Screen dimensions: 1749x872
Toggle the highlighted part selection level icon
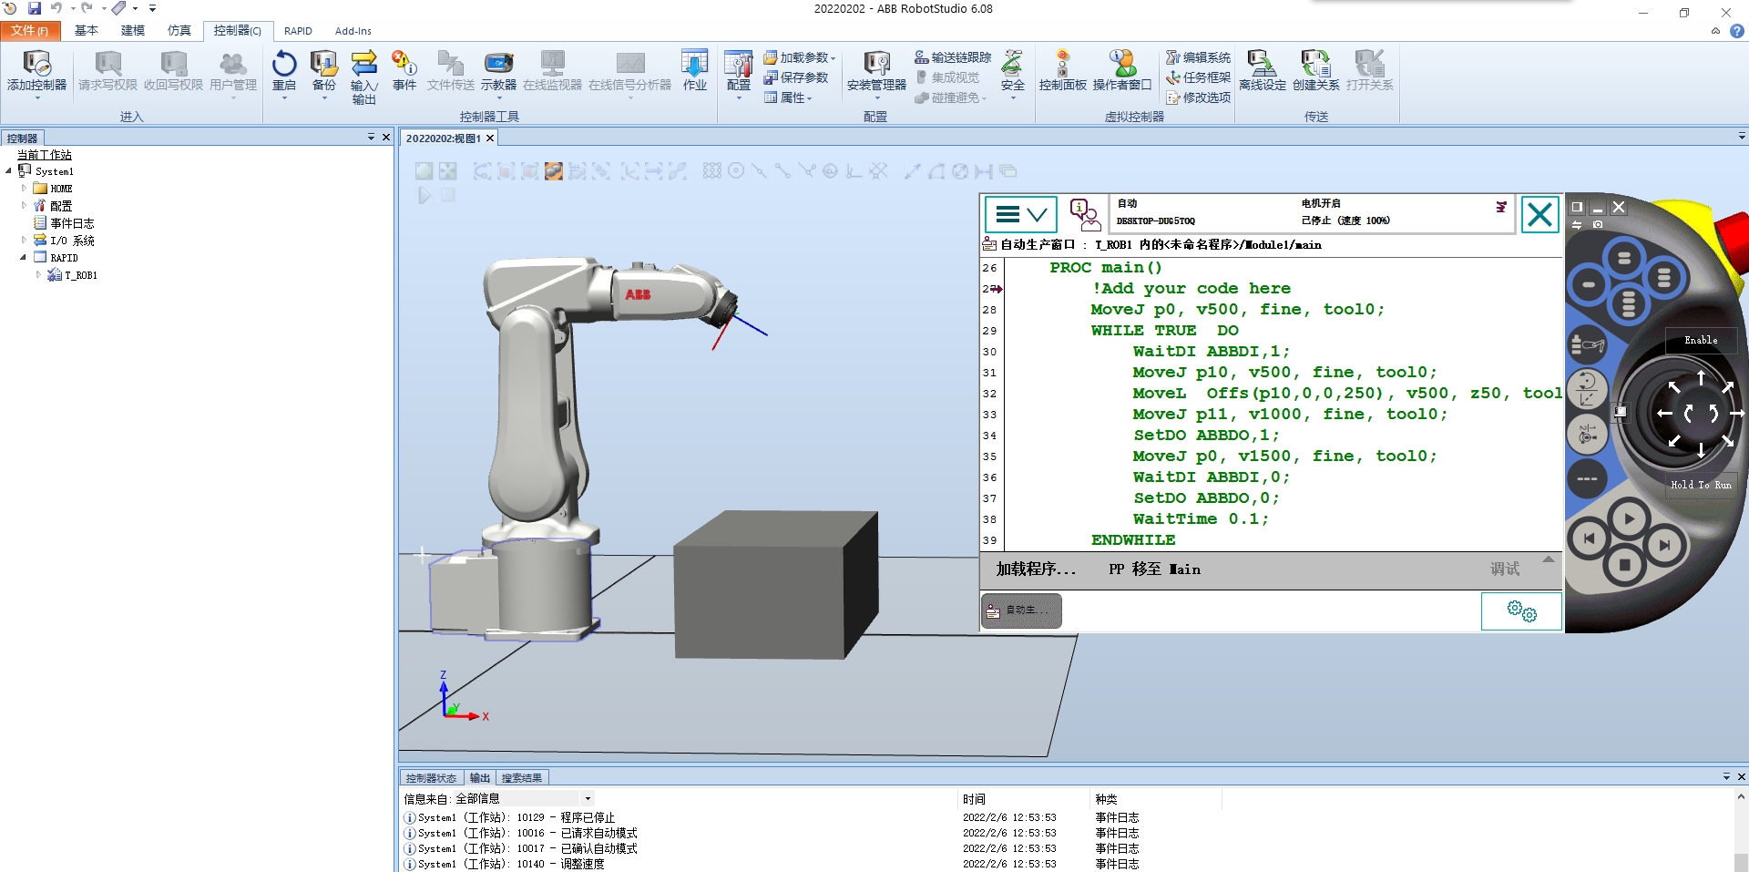[553, 171]
